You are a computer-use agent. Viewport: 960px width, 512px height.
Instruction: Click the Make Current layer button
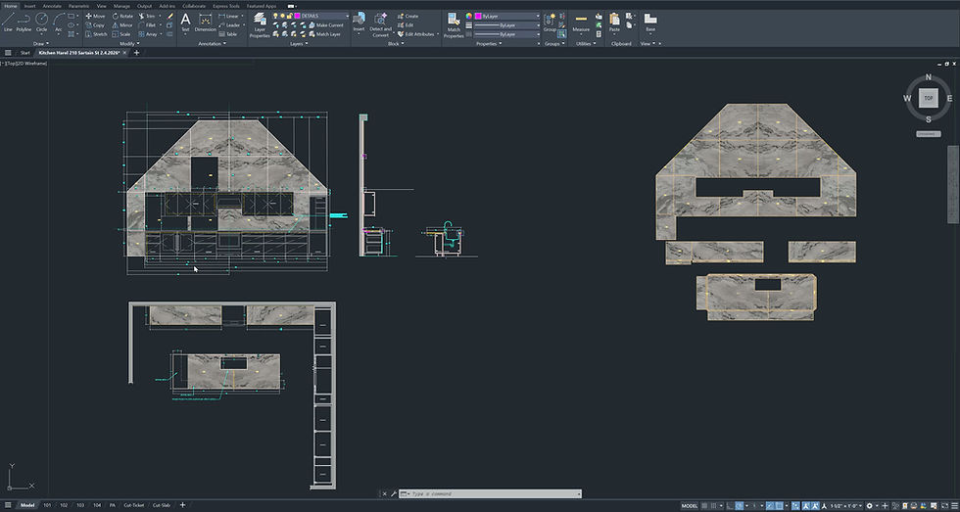[x=329, y=24]
